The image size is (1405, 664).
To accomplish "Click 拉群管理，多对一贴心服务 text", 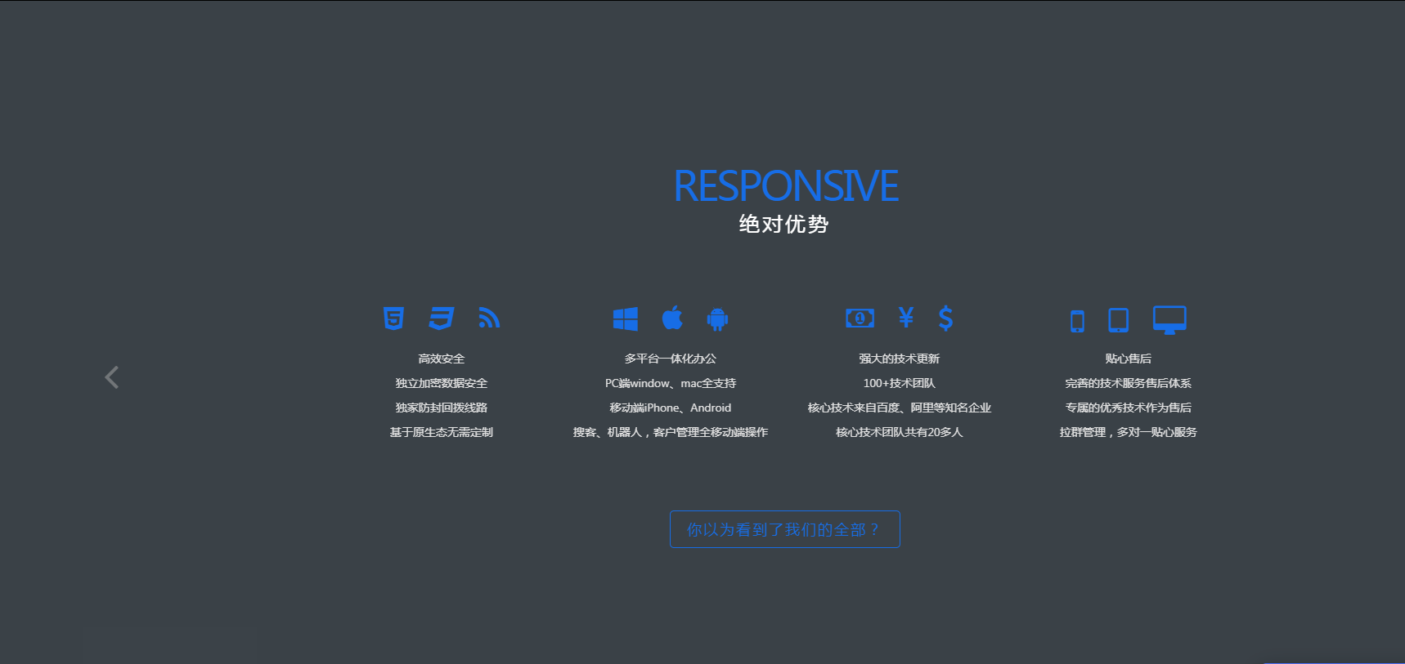I will (x=1129, y=432).
